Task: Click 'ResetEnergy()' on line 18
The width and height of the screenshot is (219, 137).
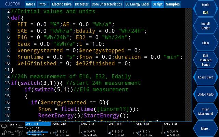Action: coord(61,115)
